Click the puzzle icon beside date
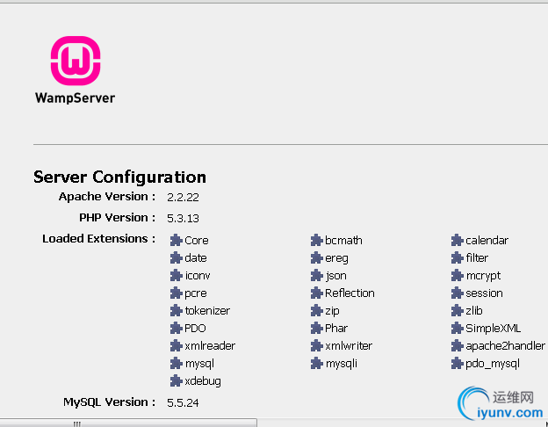The width and height of the screenshot is (548, 427). coord(177,257)
